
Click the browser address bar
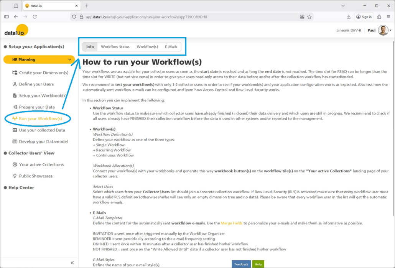pos(184,17)
